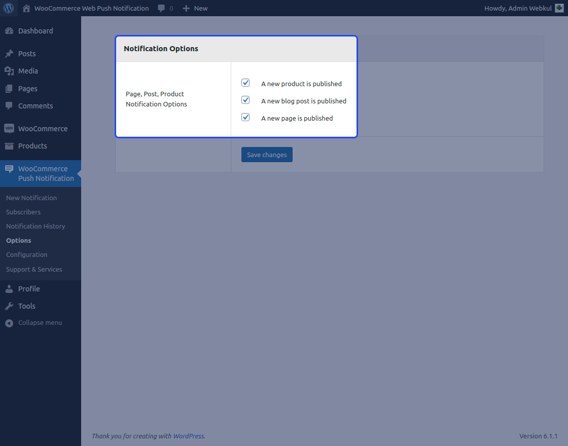View Notification History submenu
Image resolution: width=568 pixels, height=446 pixels.
[x=35, y=226]
